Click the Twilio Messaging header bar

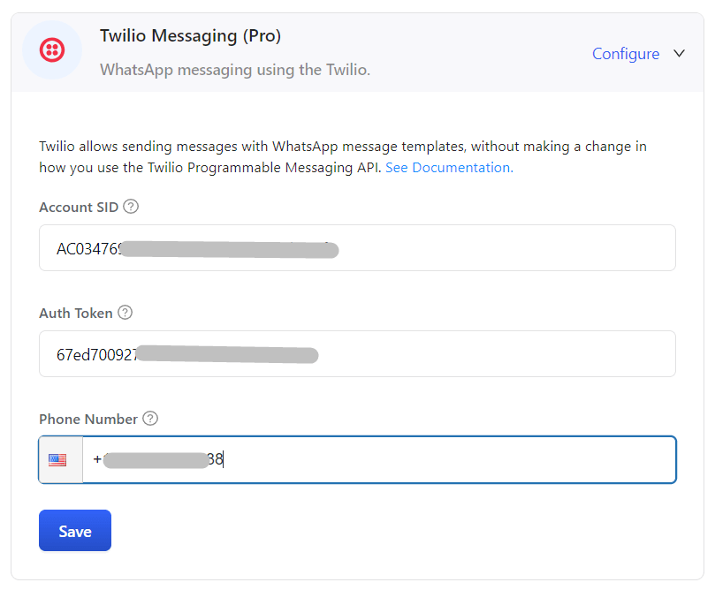[x=357, y=52]
